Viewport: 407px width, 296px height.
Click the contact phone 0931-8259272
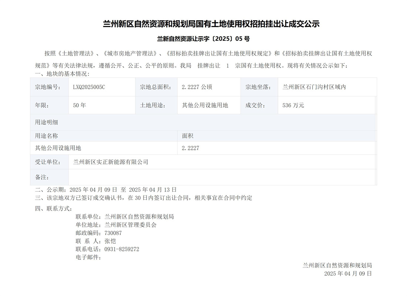(122, 249)
